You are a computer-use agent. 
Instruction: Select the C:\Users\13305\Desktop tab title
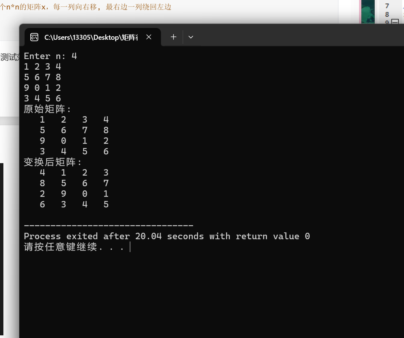click(91, 37)
